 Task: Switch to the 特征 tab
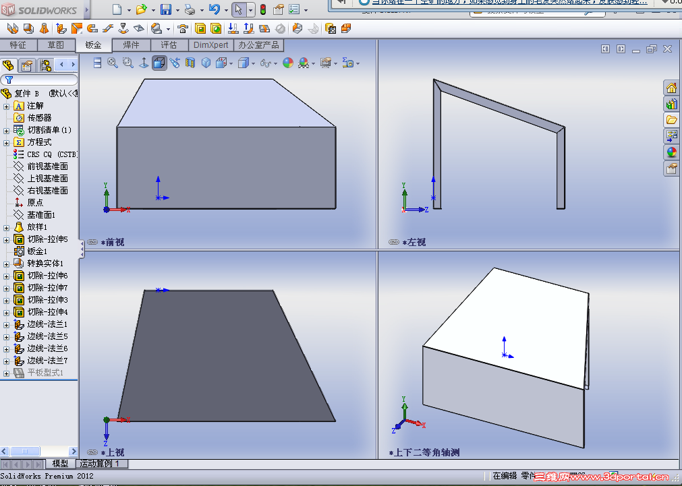click(18, 45)
